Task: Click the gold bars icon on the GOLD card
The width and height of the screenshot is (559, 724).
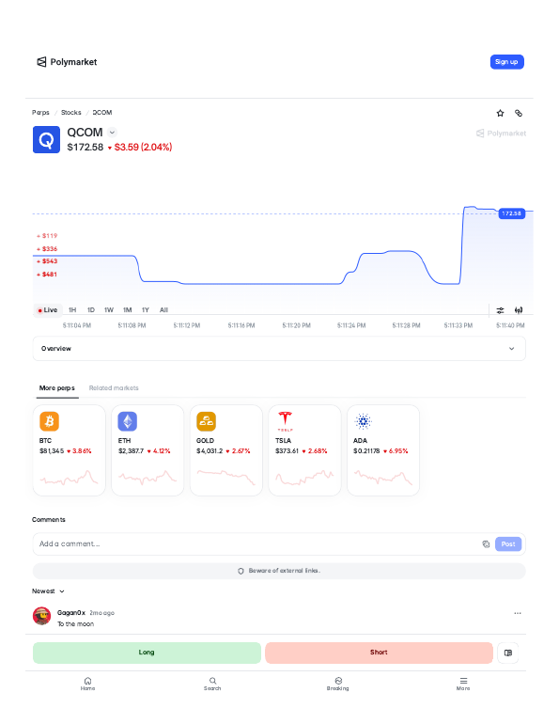Action: (206, 421)
